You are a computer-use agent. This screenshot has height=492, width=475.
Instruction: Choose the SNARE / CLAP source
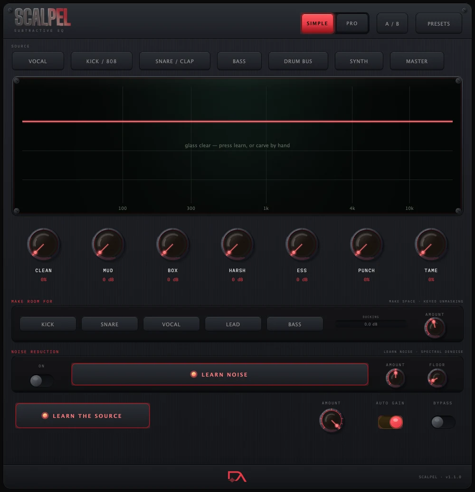coord(174,61)
